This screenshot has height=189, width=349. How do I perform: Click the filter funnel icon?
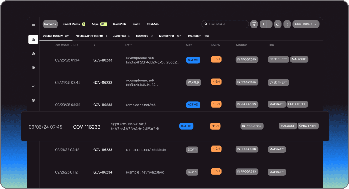(x=254, y=24)
